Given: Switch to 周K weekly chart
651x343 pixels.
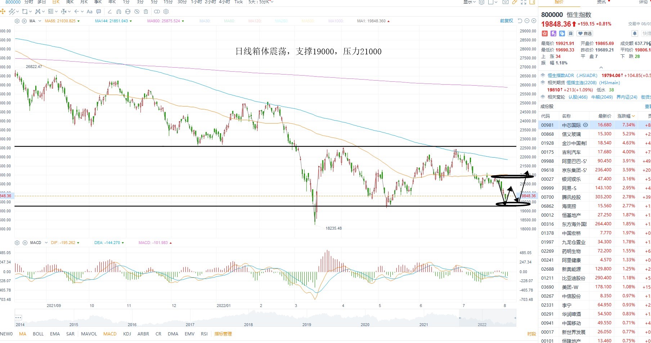Looking at the screenshot, I should click(x=70, y=2).
